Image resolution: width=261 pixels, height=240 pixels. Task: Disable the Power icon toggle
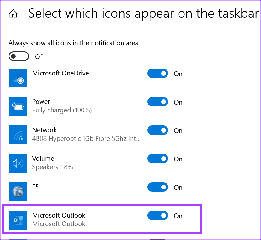[158, 102]
